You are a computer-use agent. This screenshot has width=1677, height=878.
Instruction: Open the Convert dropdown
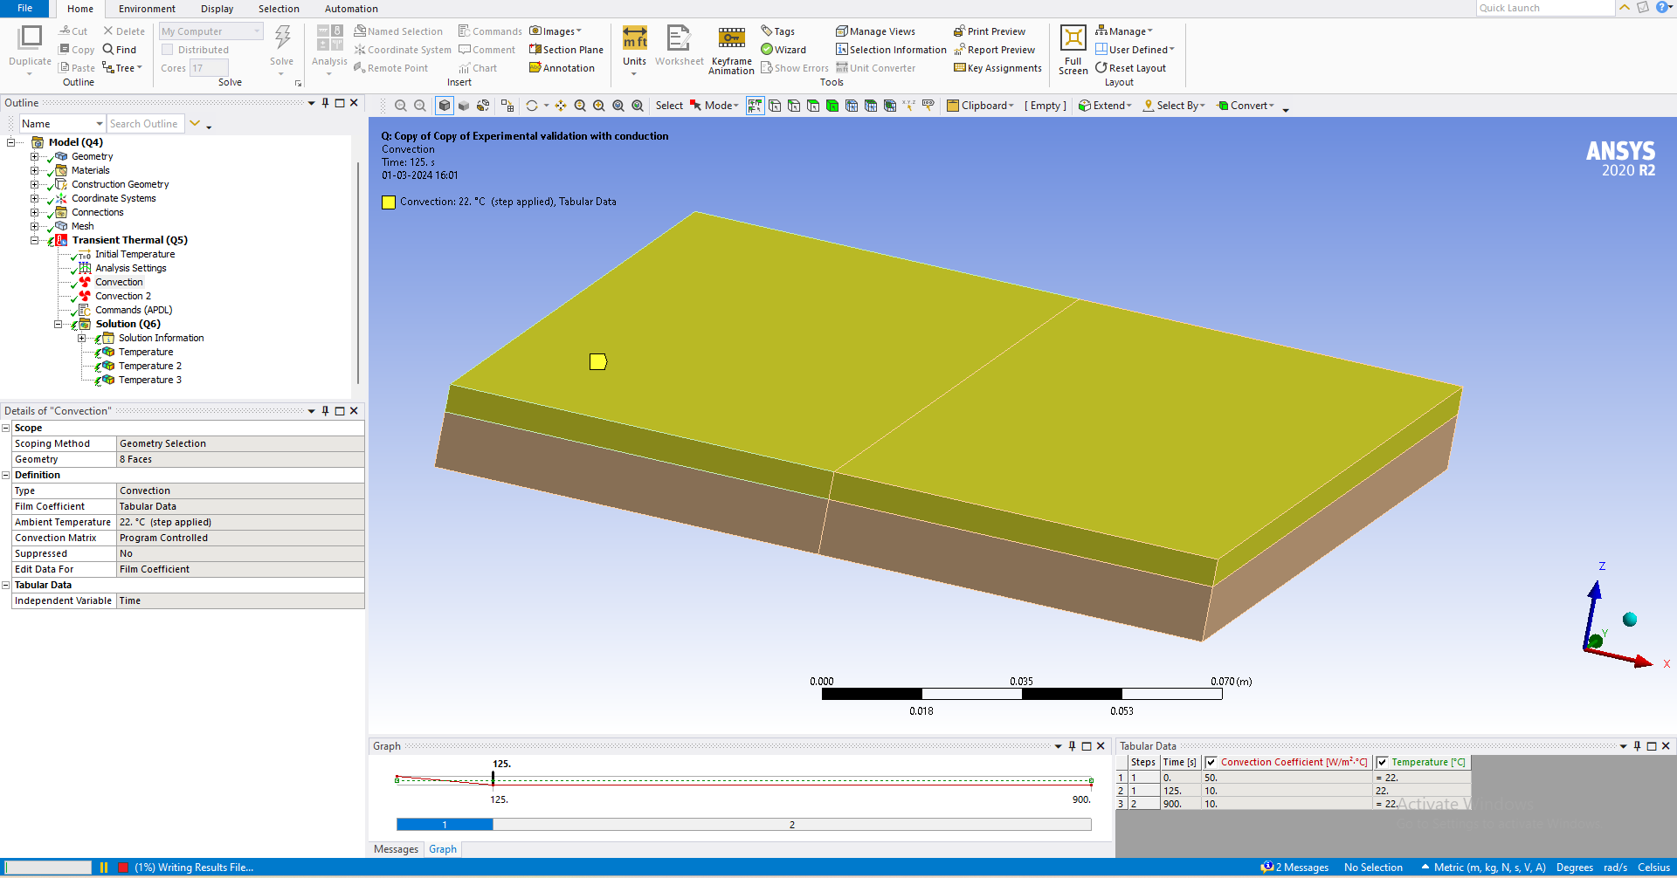point(1246,106)
